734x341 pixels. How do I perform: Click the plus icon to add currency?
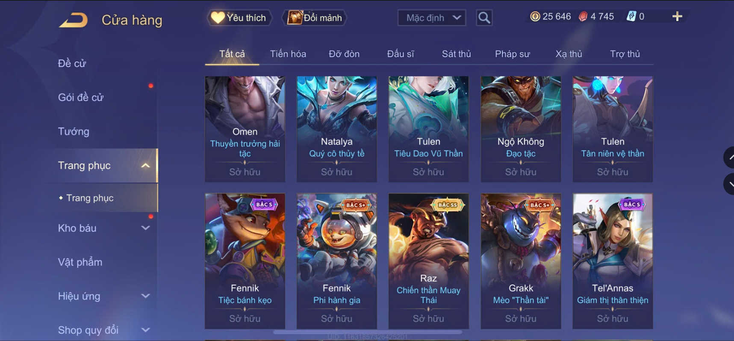(677, 17)
